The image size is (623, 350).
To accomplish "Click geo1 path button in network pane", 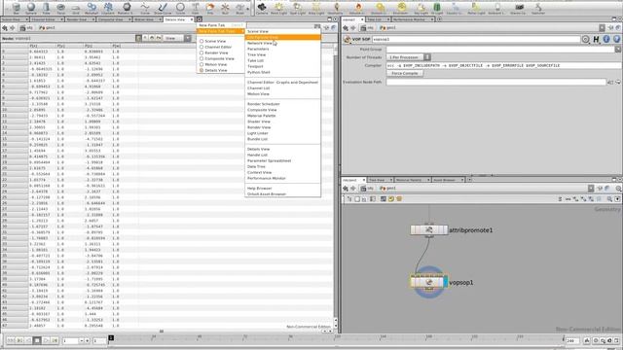I will [x=388, y=189].
